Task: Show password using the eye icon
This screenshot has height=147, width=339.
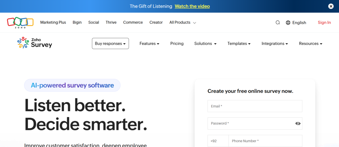Action: click(298, 124)
